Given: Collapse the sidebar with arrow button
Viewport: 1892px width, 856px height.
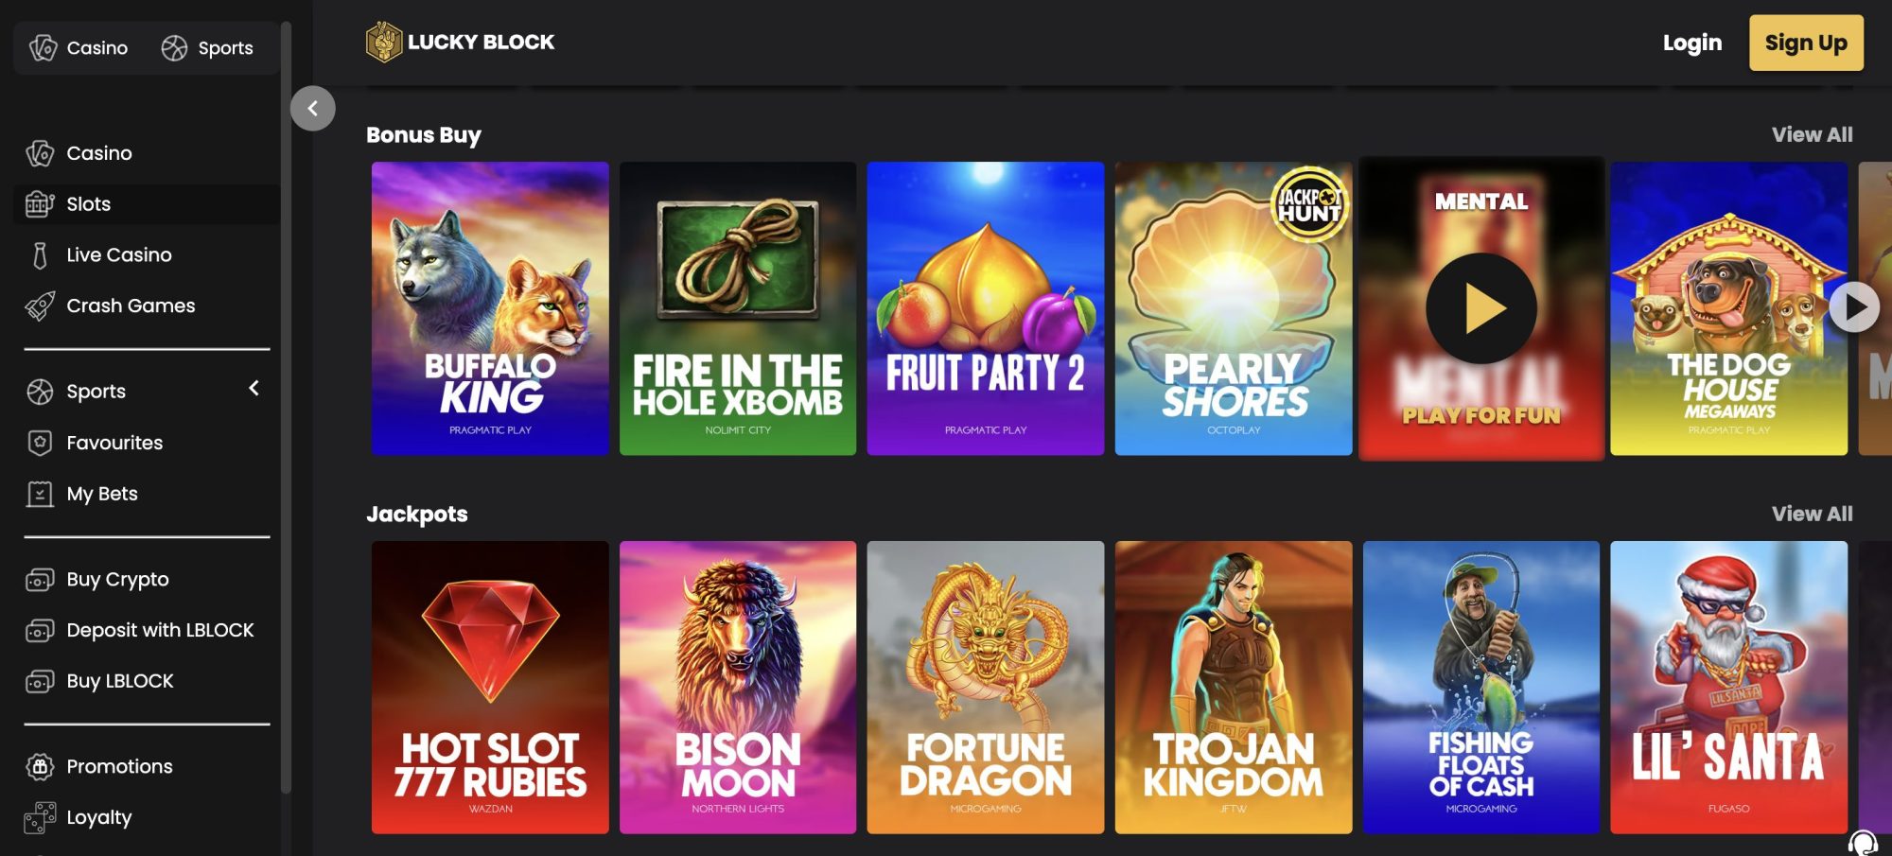Looking at the screenshot, I should [312, 109].
